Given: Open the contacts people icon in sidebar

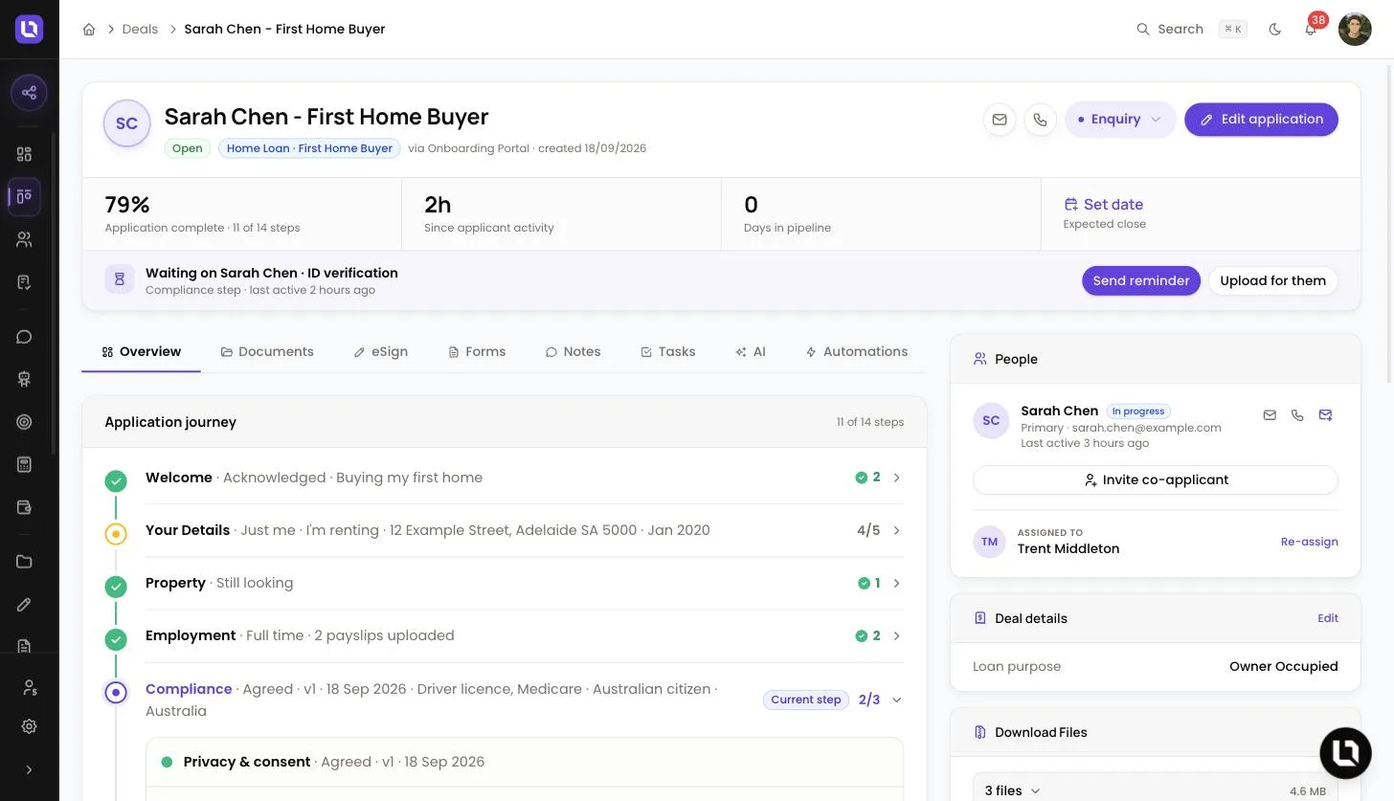Looking at the screenshot, I should [25, 239].
